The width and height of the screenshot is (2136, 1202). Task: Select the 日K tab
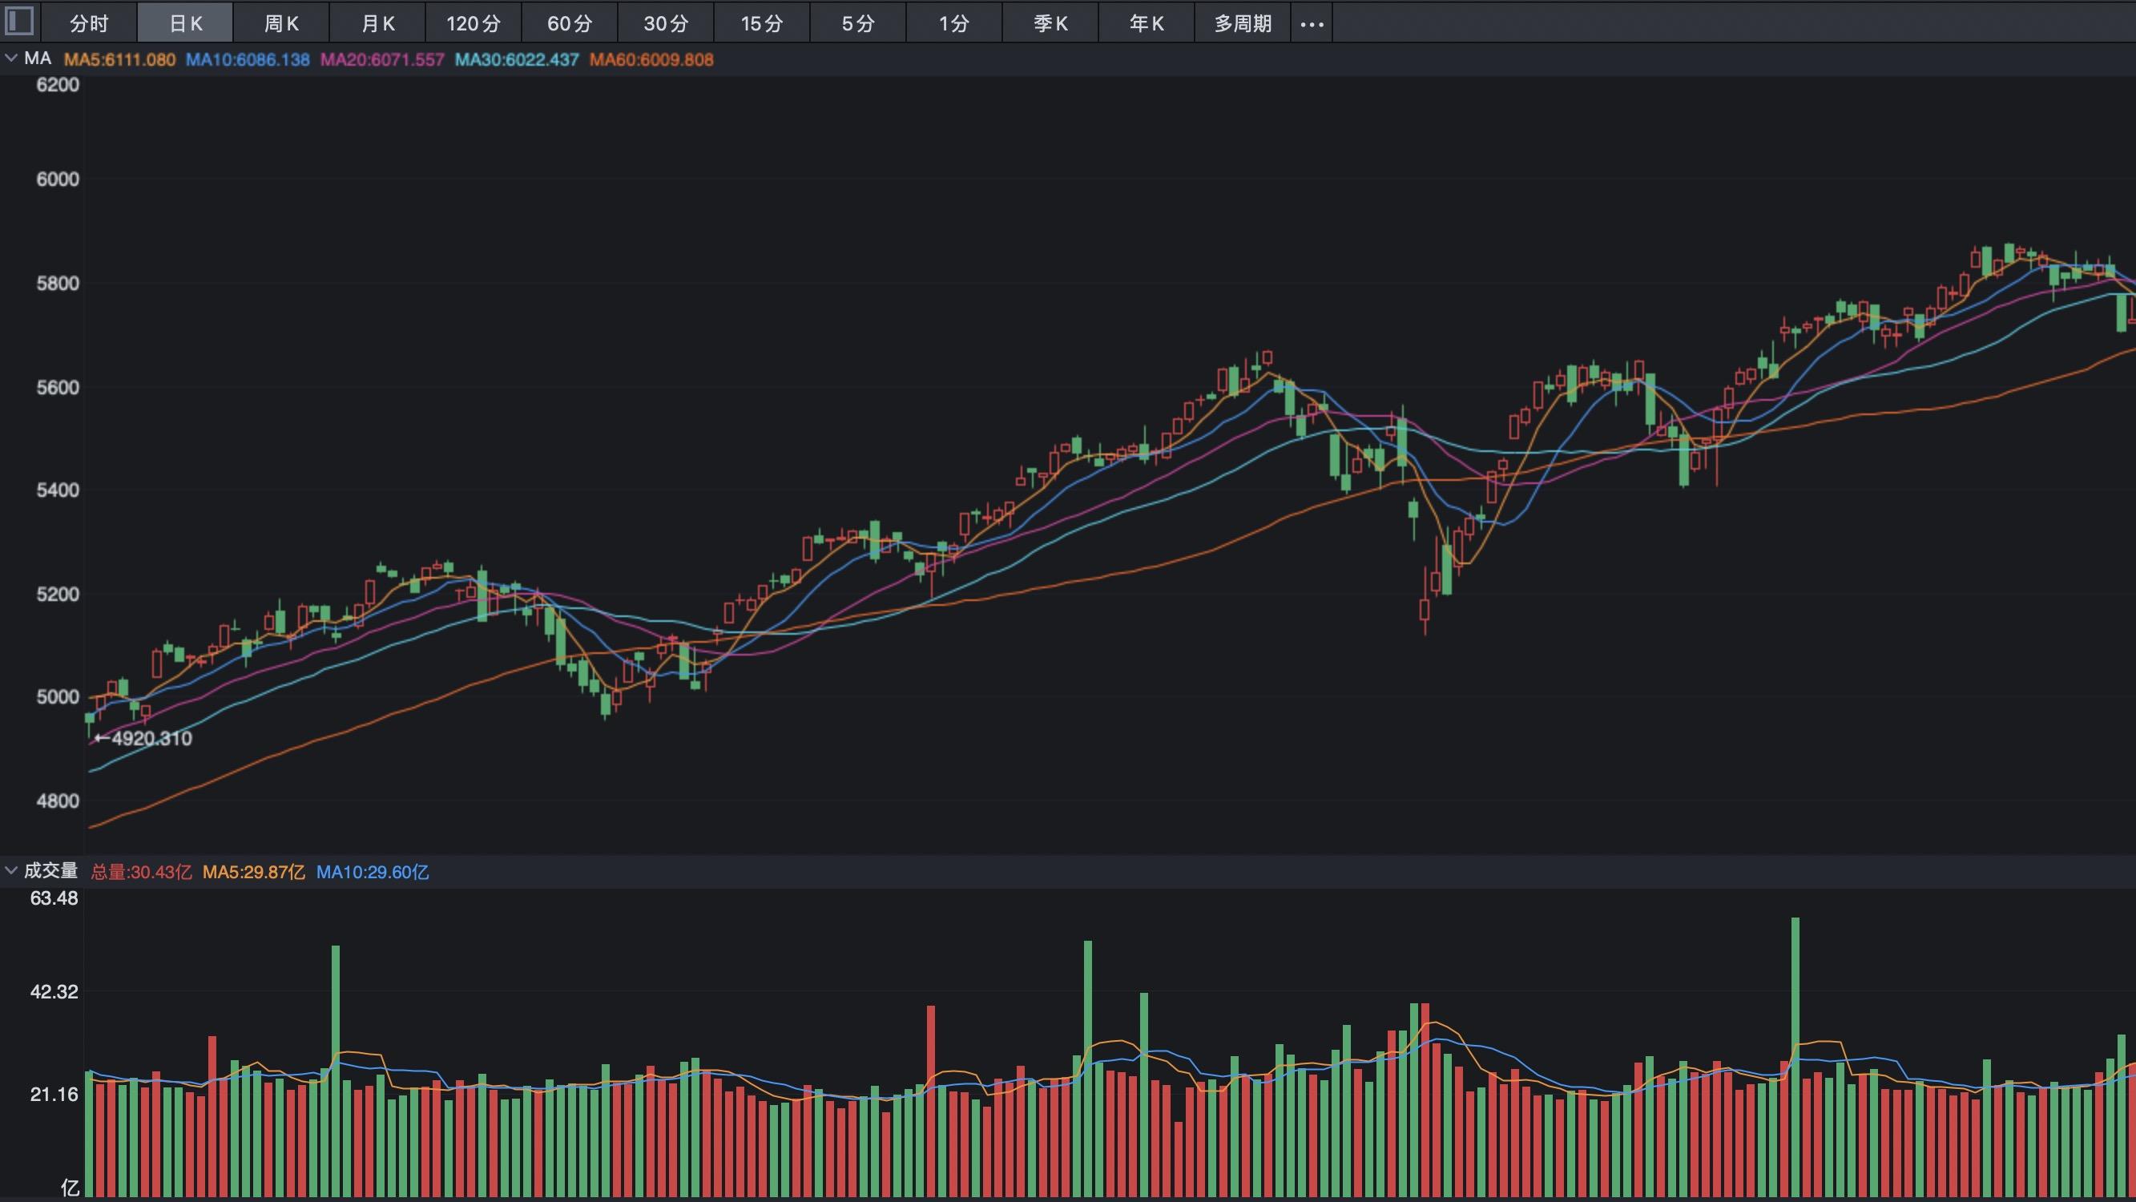pyautogui.click(x=185, y=23)
